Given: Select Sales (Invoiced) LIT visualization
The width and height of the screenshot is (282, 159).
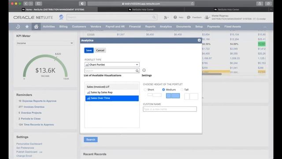Looking at the screenshot, I should point(112,87).
